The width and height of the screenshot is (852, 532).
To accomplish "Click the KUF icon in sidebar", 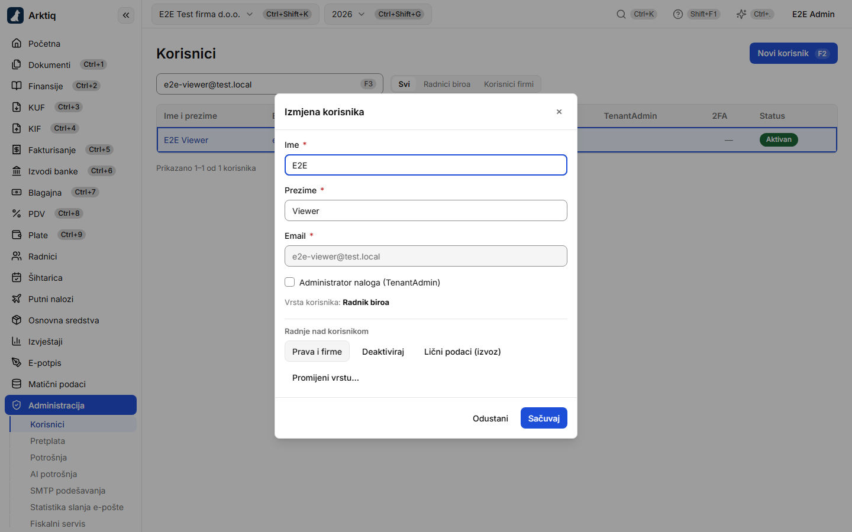I will pos(17,107).
